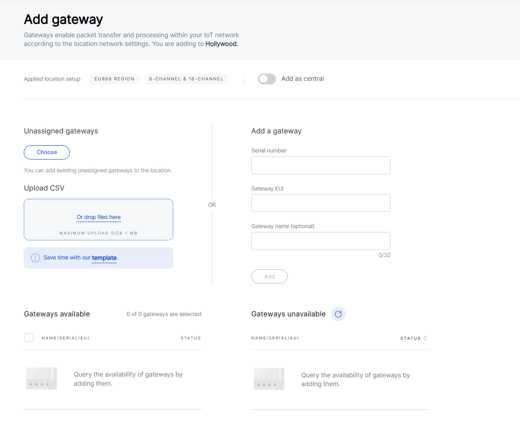Click the info icon beside the template tip
Viewport: 520px width, 434px height.
(x=35, y=258)
